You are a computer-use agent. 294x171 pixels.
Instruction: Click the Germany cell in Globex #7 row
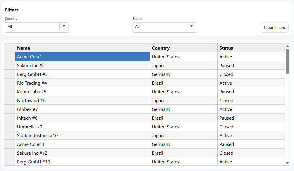coord(183,109)
